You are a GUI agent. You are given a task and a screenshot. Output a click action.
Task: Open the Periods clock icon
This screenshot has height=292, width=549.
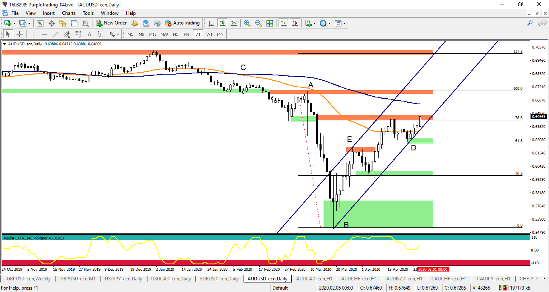pyautogui.click(x=323, y=23)
